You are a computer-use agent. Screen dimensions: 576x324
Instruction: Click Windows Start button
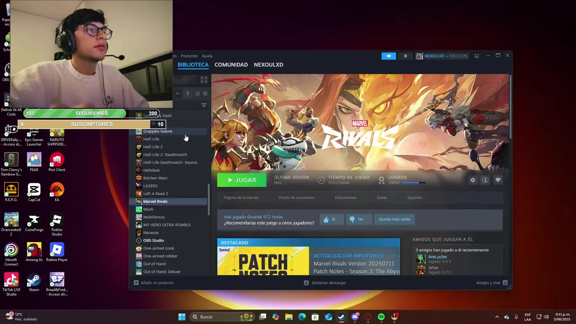pos(182,317)
